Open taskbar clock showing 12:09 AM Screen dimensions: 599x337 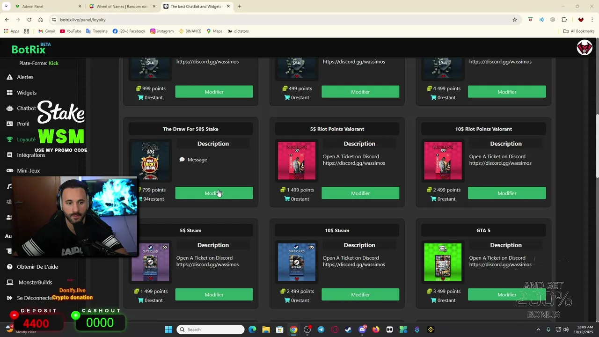tap(583, 330)
